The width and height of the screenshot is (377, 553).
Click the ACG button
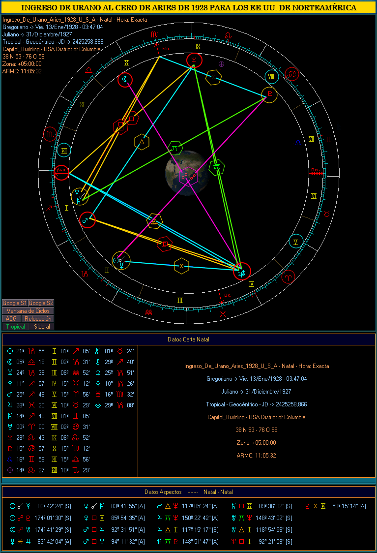coord(11,318)
